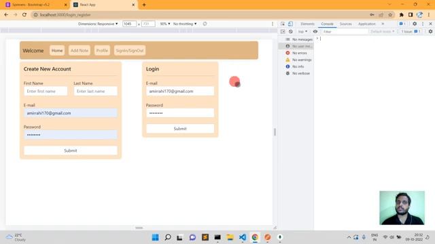View site information icon in address bar

pyautogui.click(x=35, y=15)
